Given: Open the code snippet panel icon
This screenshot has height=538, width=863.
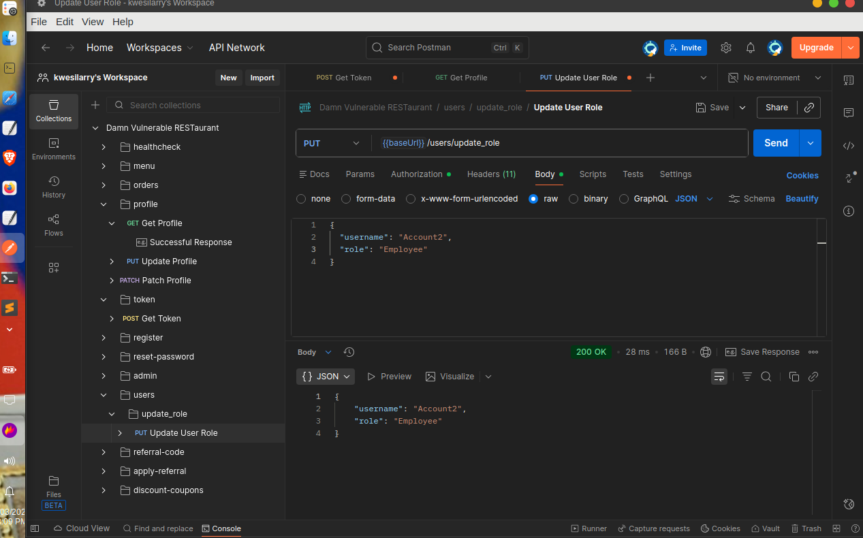Looking at the screenshot, I should tap(848, 145).
